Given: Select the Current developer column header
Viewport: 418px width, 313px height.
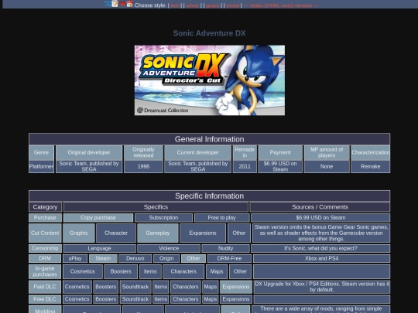Looking at the screenshot, I should [198, 152].
